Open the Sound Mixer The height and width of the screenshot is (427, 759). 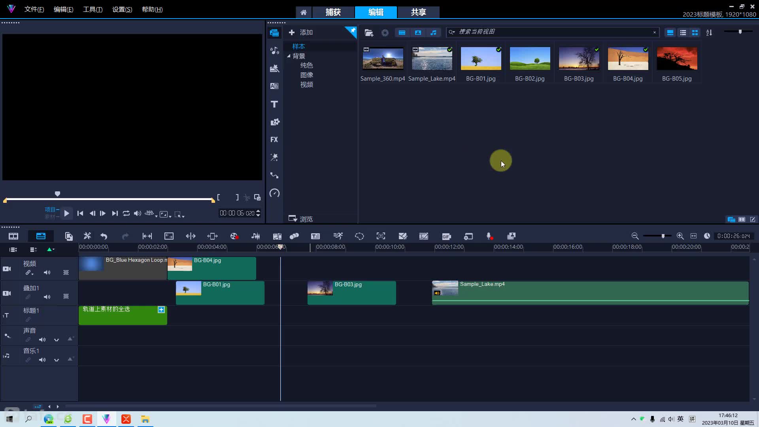[x=256, y=236]
